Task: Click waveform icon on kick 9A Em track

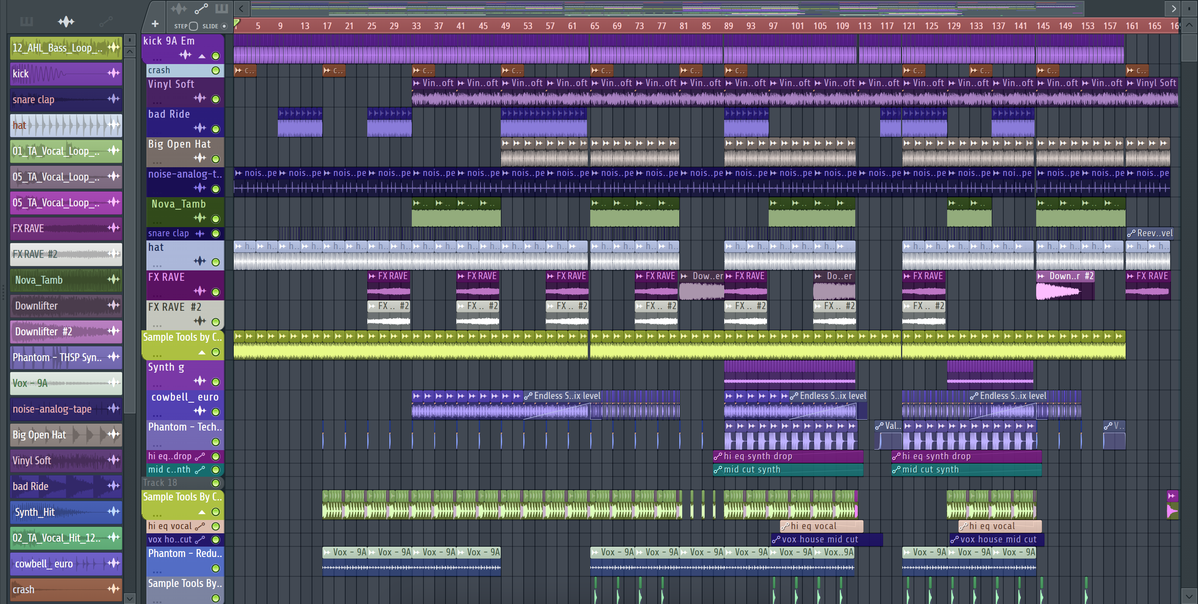Action: (186, 55)
